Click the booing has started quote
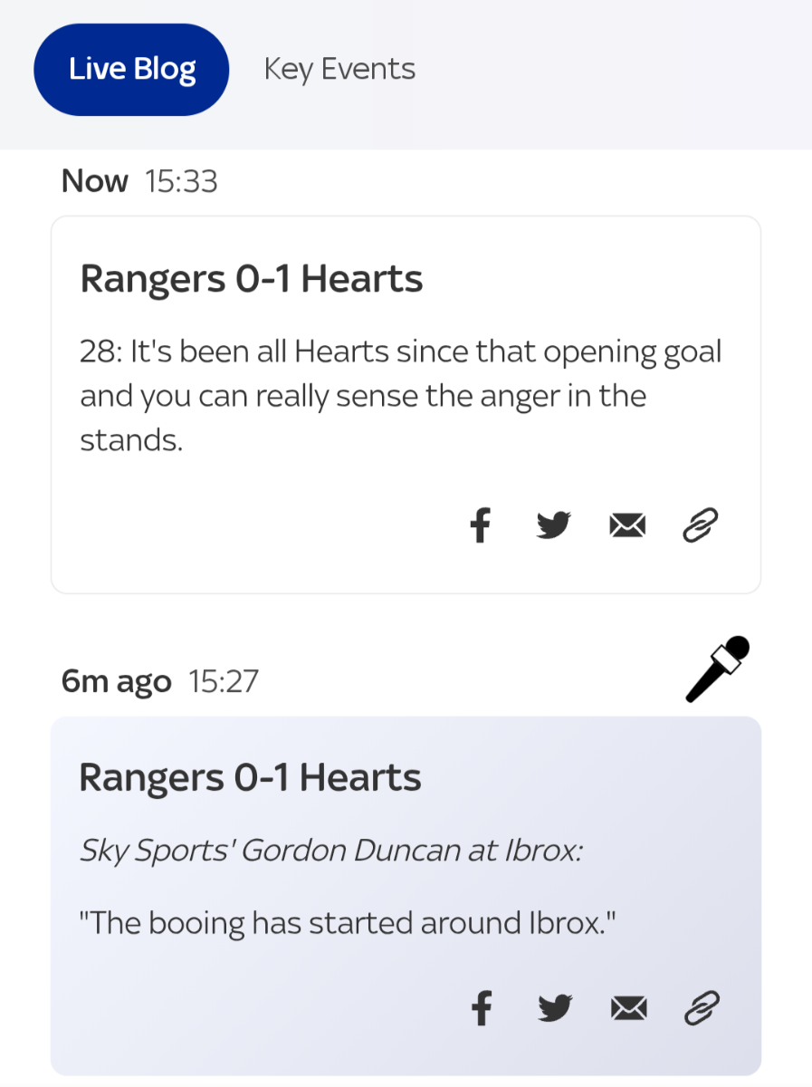Image resolution: width=812 pixels, height=1087 pixels. tap(348, 923)
